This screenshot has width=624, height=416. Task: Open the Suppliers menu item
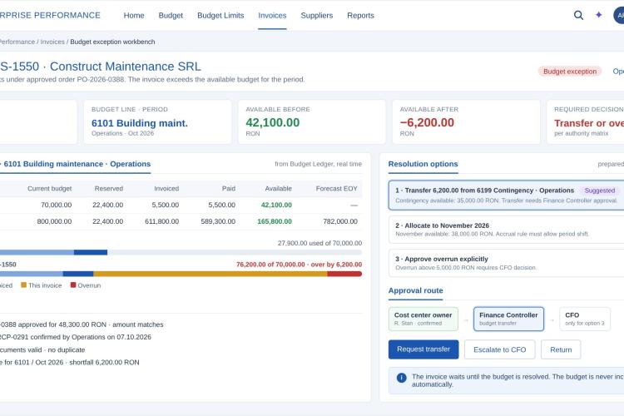point(317,16)
